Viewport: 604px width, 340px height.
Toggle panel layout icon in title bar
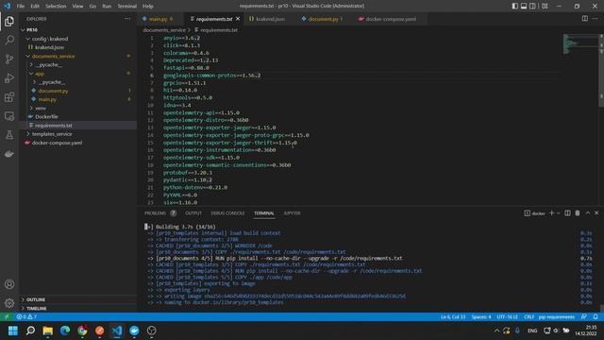(x=524, y=6)
